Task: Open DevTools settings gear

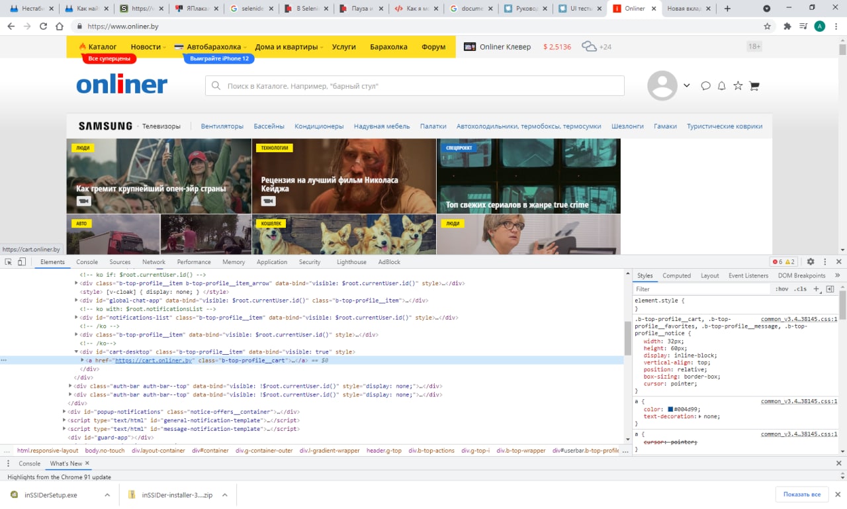Action: [x=811, y=262]
